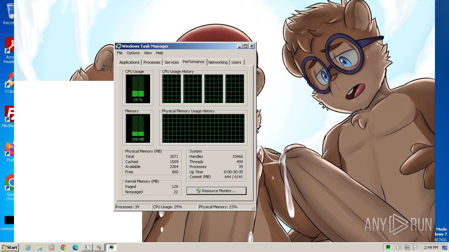The image size is (449, 252).
Task: Launch Internet Explorer from the taskbar
Action: 28,247
